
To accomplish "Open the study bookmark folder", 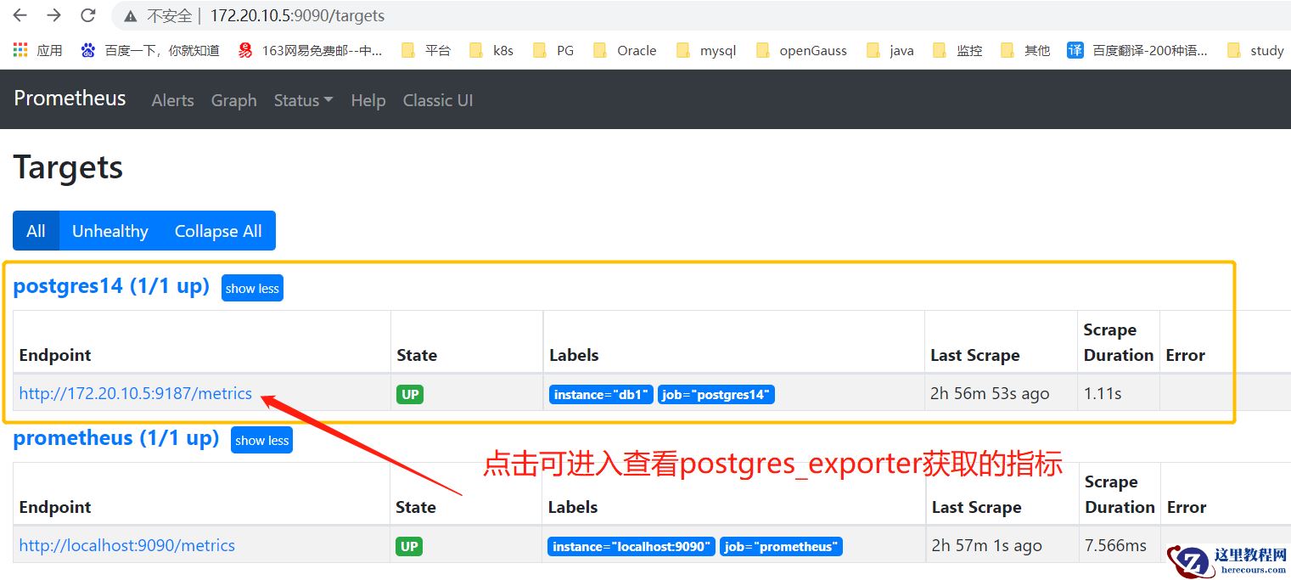I will (1255, 50).
